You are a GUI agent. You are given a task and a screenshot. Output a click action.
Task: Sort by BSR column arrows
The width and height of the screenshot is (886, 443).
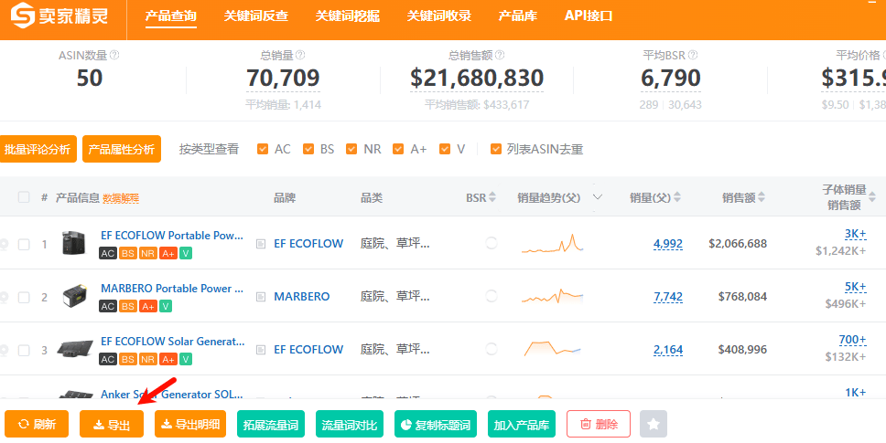(x=492, y=197)
